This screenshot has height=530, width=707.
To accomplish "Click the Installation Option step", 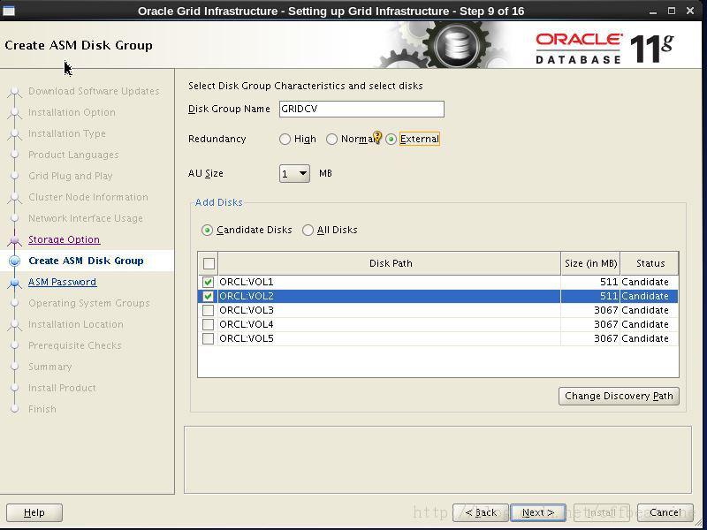I will (x=72, y=112).
